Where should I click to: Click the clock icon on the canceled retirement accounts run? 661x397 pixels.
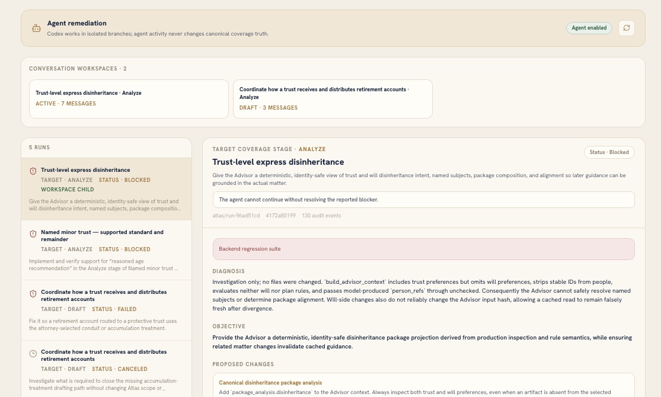33,353
